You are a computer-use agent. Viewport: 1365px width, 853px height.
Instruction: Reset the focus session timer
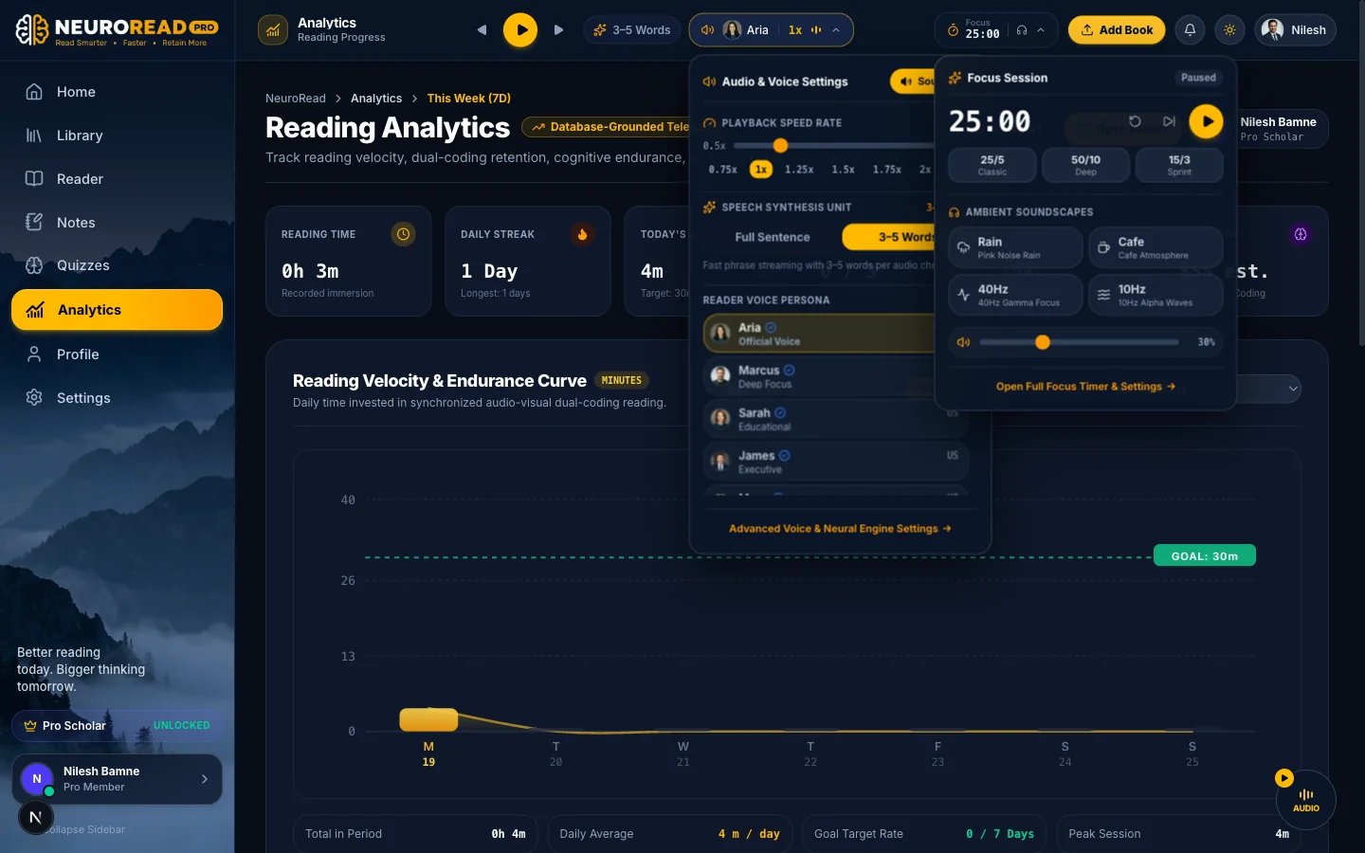[x=1135, y=121]
